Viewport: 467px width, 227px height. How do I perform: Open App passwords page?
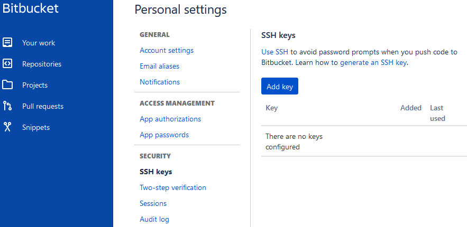(164, 135)
